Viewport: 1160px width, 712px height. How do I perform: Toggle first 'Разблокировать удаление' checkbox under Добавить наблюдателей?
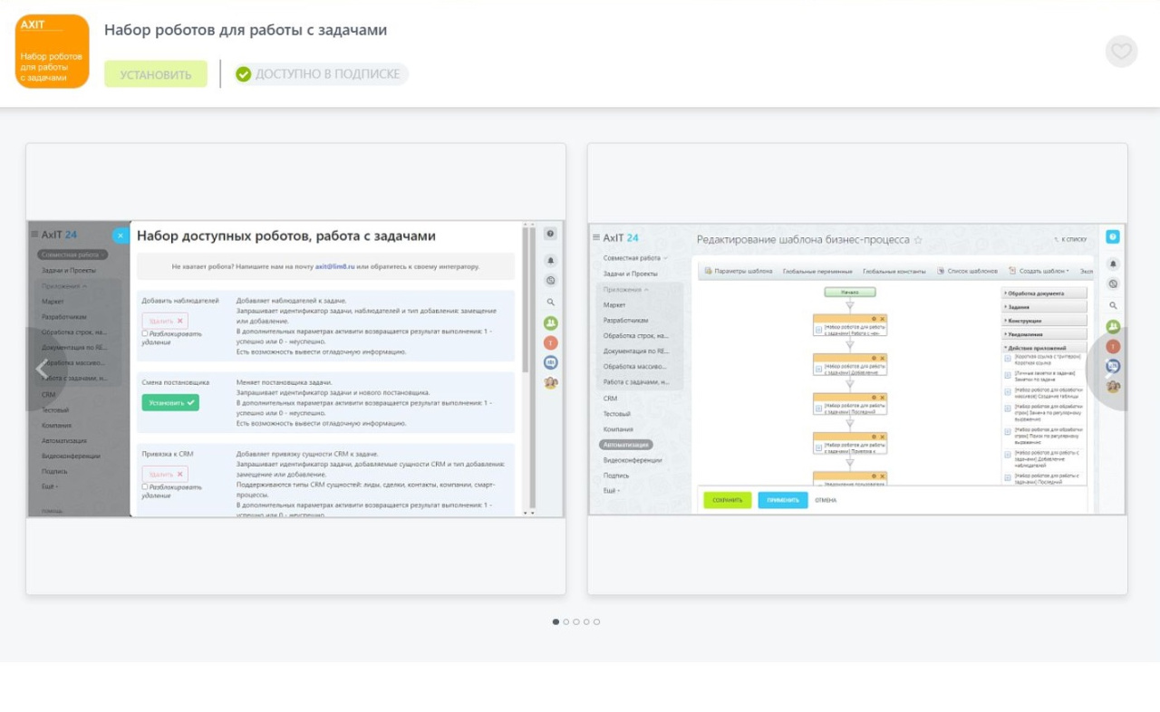pos(145,333)
